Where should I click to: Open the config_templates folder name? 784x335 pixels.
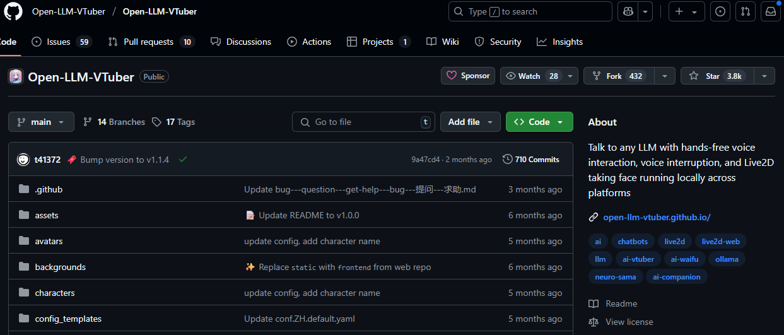(68, 319)
